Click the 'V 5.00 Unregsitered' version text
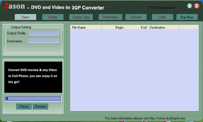This screenshot has height=122, width=203. click(x=161, y=8)
